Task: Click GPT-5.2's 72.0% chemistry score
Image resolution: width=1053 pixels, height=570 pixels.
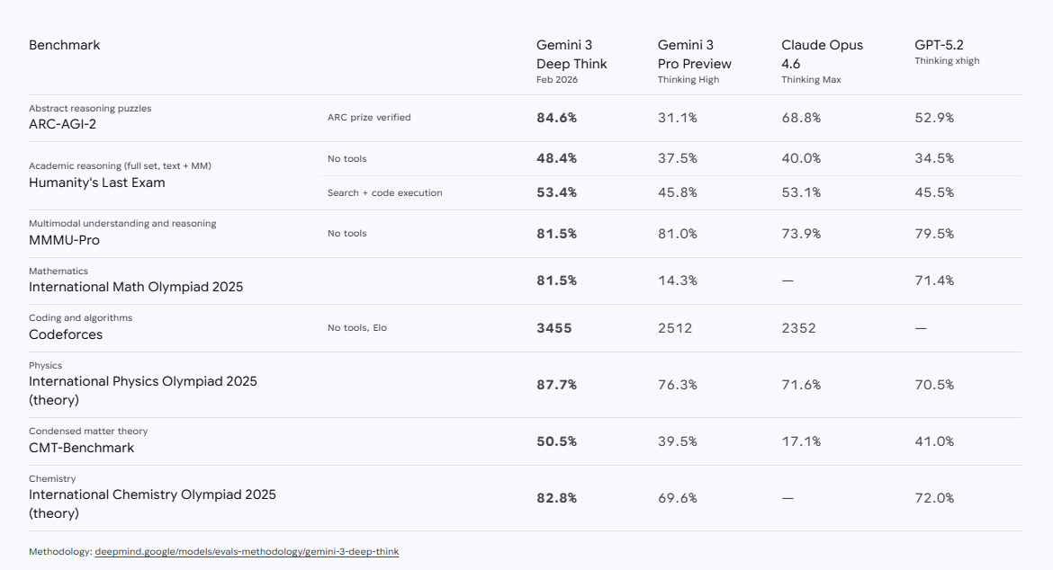Action: pos(934,498)
